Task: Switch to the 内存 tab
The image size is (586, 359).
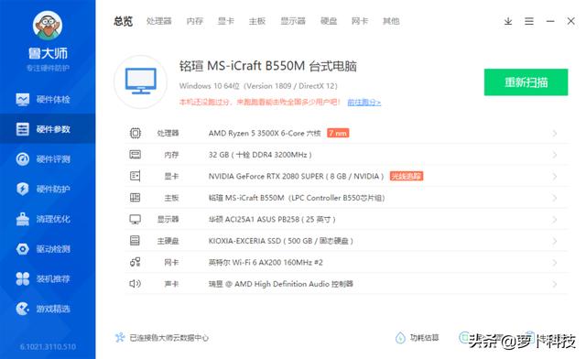Action: [195, 21]
